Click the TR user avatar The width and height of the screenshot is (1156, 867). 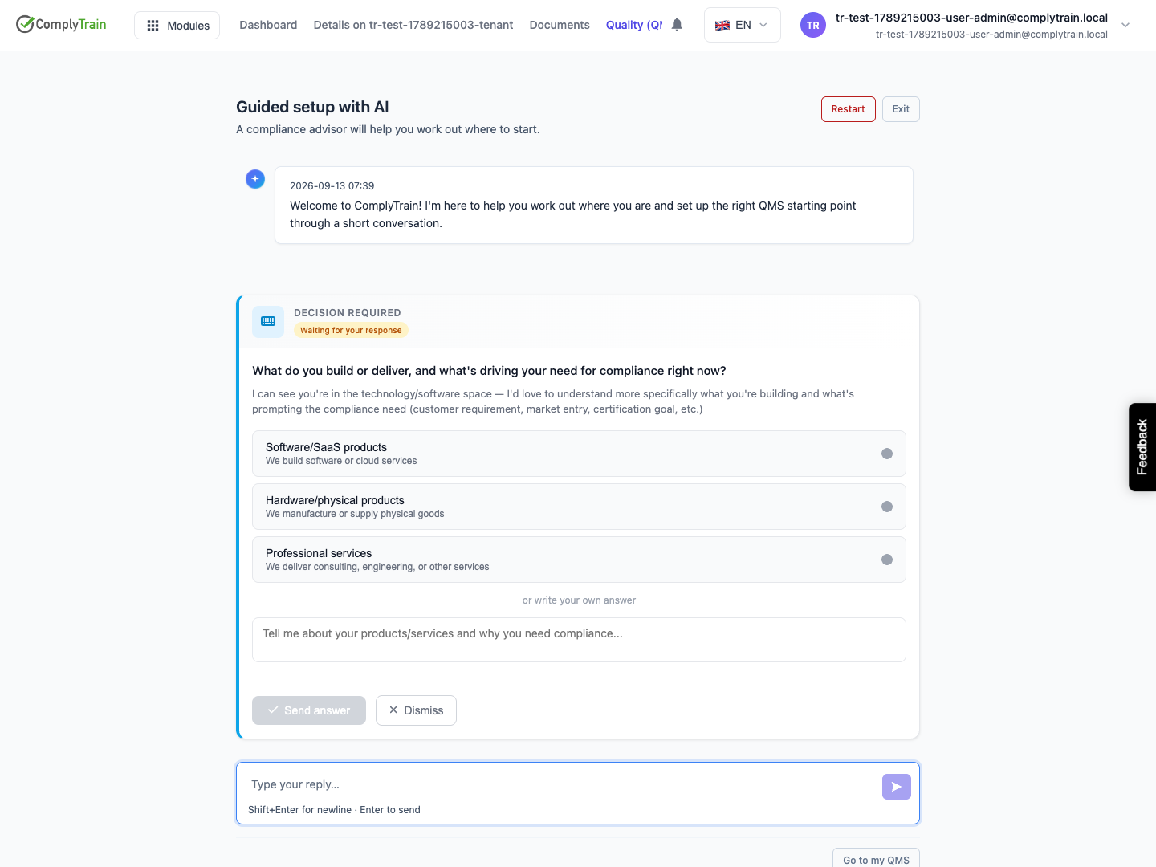coord(813,25)
